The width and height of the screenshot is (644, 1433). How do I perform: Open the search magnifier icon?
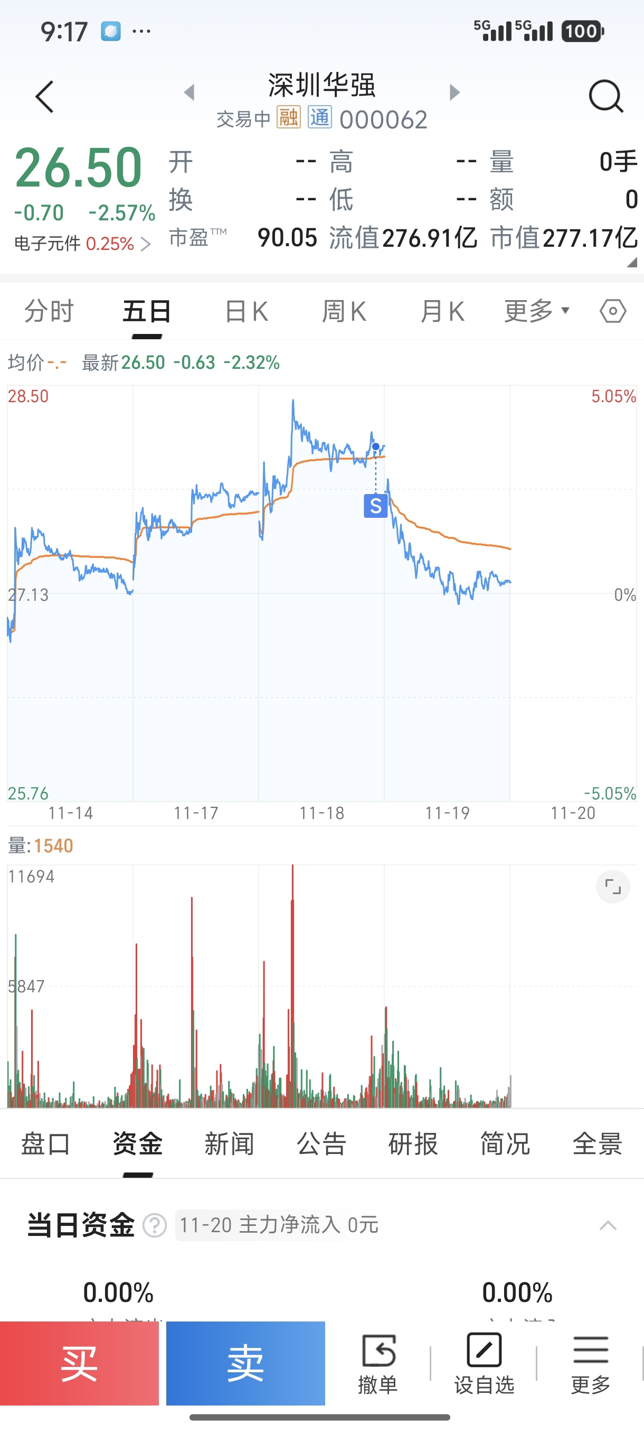(605, 97)
